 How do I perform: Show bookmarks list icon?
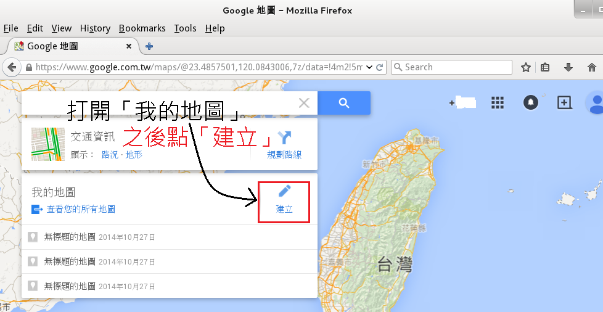click(545, 67)
